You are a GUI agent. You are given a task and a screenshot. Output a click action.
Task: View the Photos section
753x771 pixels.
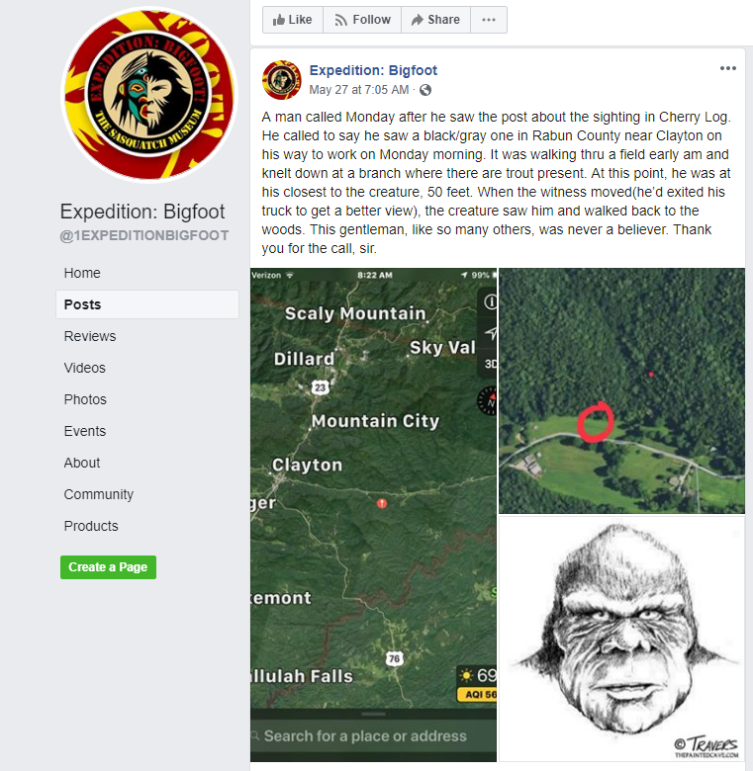click(x=85, y=399)
